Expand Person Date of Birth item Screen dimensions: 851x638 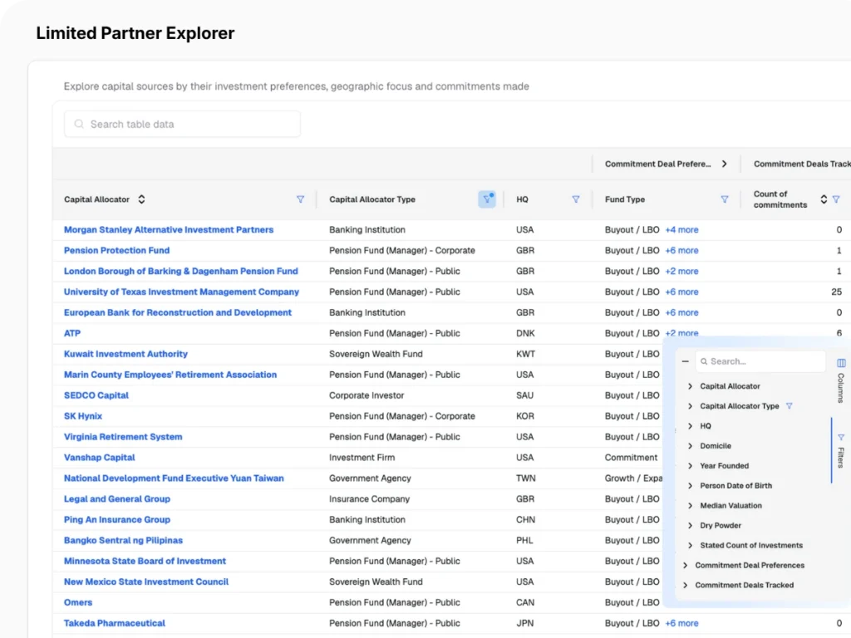point(690,485)
